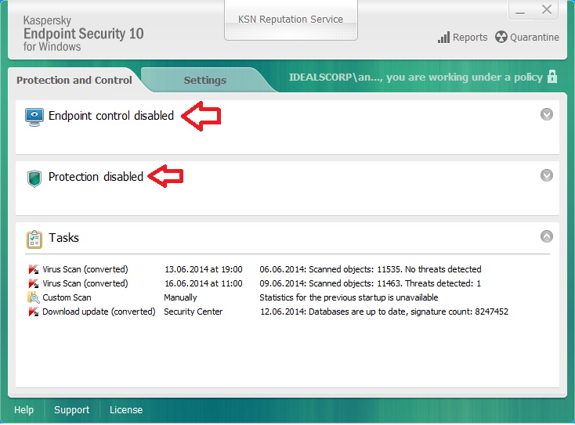Open the KSN Reputation Service panel

pos(291,20)
